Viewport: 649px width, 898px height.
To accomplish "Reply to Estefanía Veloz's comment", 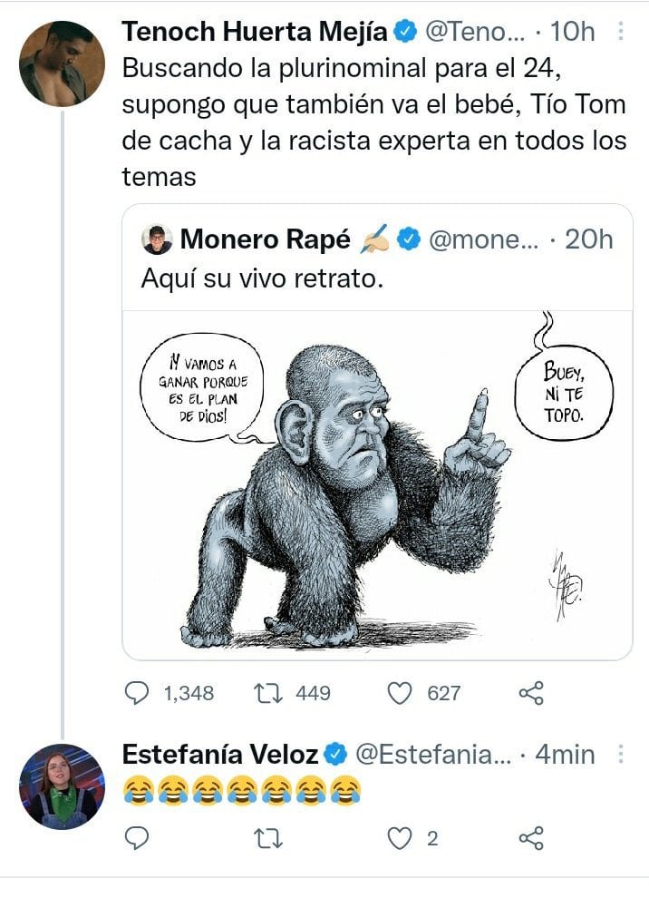I will pyautogui.click(x=136, y=839).
